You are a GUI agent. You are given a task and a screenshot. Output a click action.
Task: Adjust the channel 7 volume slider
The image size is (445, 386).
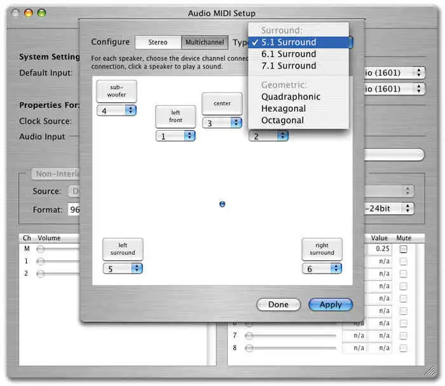pyautogui.click(x=249, y=335)
